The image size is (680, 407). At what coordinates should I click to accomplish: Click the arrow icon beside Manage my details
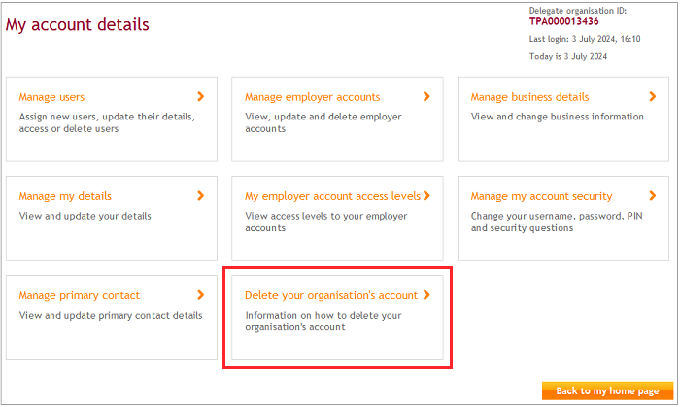[201, 195]
